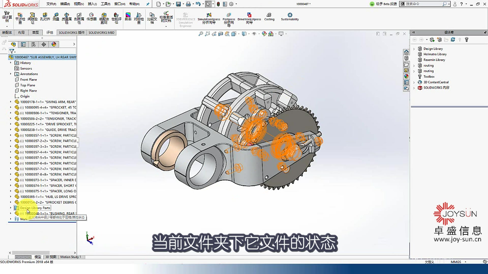Open the Clearance Verification (间隙验证) tool
The image size is (488, 274).
(32, 18)
